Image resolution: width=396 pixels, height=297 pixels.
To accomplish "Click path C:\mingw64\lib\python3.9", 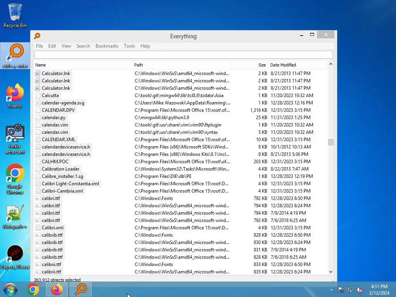I will [x=162, y=118].
